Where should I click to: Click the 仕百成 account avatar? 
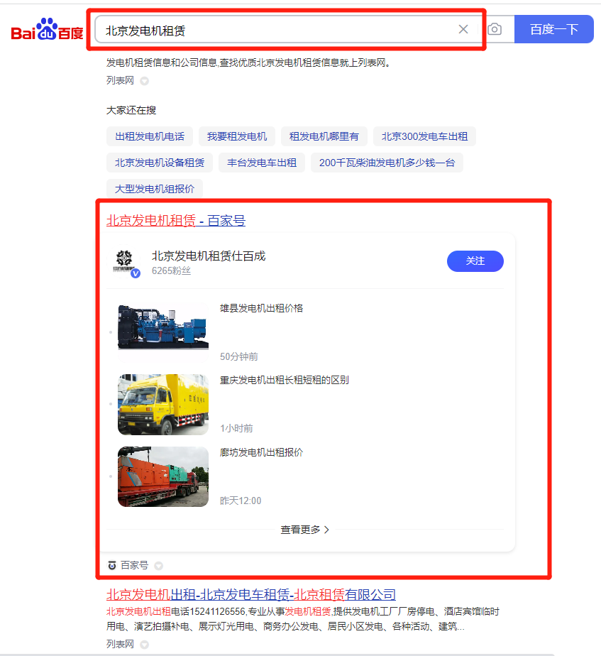[125, 262]
